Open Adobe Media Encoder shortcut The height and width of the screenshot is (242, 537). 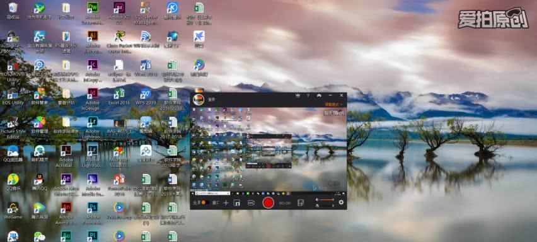click(93, 185)
